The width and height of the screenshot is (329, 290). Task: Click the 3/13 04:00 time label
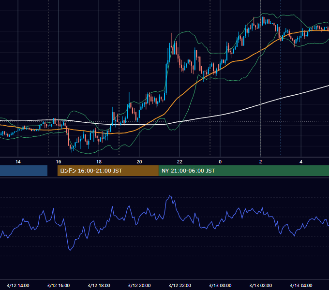point(301,285)
